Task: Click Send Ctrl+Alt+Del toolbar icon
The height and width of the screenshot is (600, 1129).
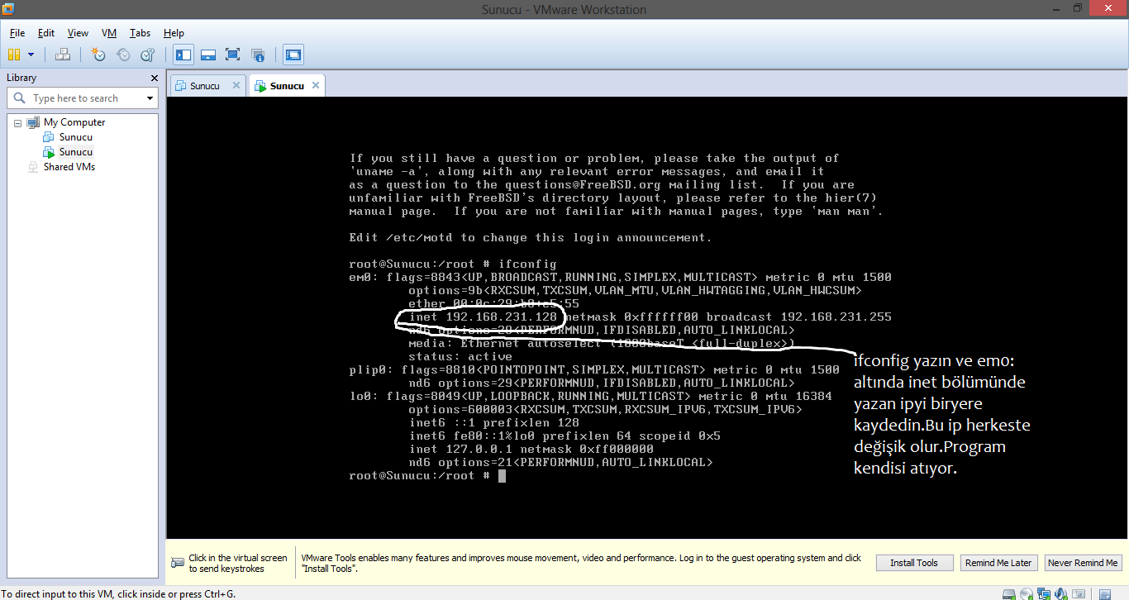Action: coord(62,55)
